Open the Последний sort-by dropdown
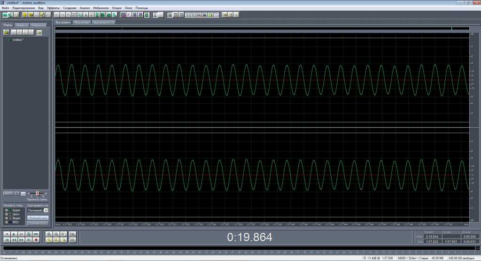Screen dimensions: 481x261 [38, 210]
